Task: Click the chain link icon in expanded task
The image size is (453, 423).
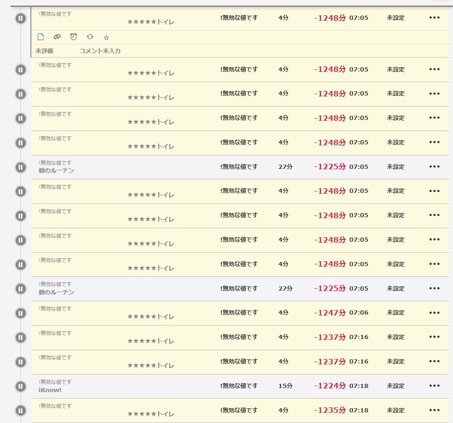Action: pyautogui.click(x=57, y=37)
